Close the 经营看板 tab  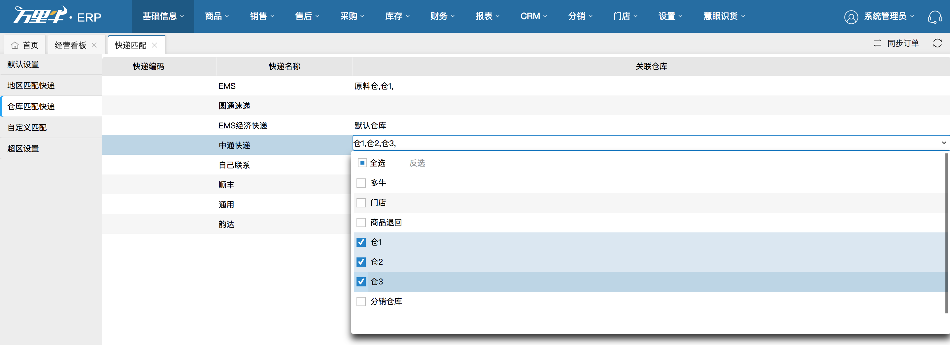(x=94, y=45)
